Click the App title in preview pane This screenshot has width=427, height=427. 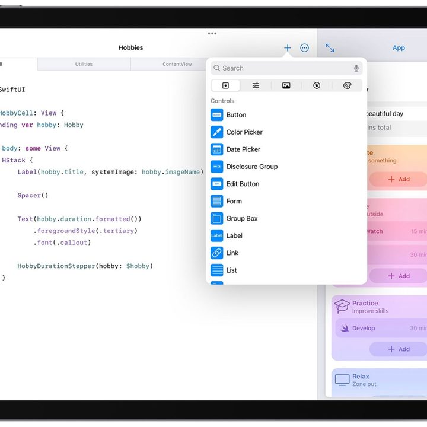point(399,48)
